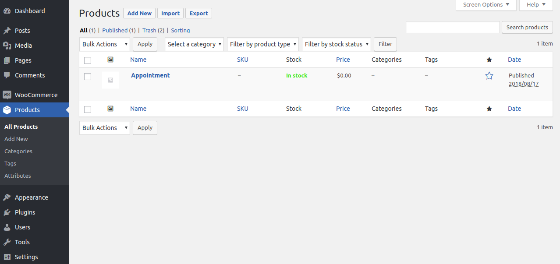Click inside the product search field
Image resolution: width=560 pixels, height=264 pixels.
point(452,27)
